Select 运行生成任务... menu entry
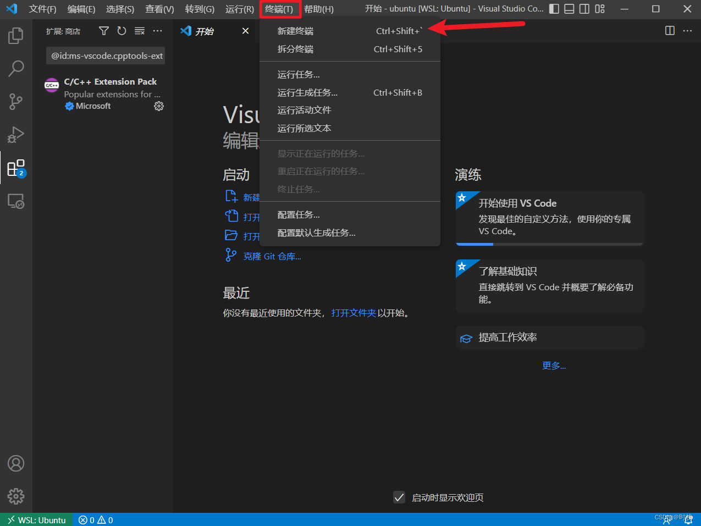Screen dimensions: 701x526 click(x=350, y=92)
